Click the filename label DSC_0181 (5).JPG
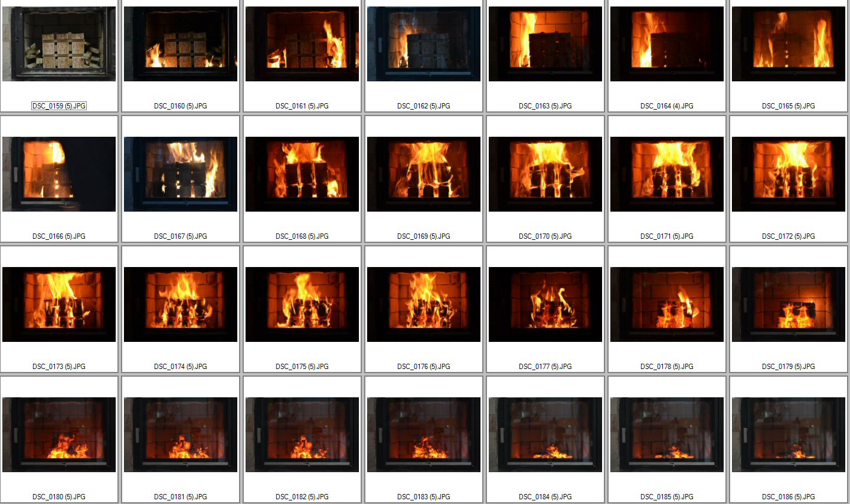 (181, 497)
